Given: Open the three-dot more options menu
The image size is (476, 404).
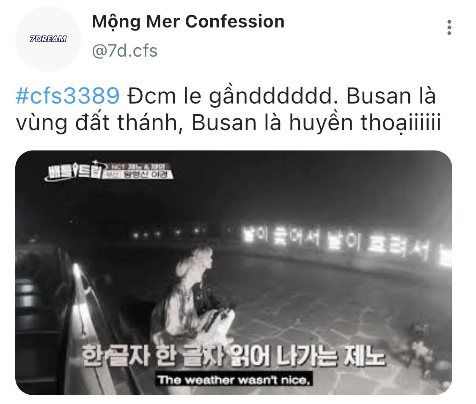Looking at the screenshot, I should (449, 27).
